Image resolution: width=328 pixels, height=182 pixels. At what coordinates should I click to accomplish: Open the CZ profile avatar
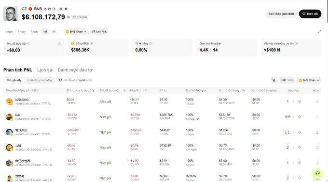pos(11,14)
